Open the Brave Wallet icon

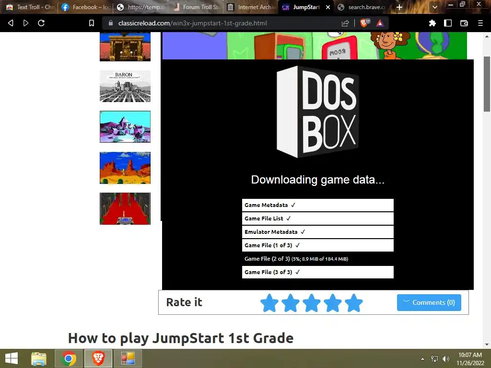[x=464, y=23]
